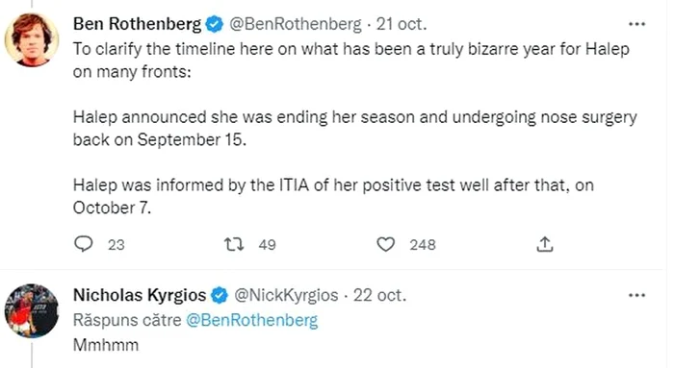Click the Mmhmm reply text
This screenshot has width=674, height=368.
[106, 345]
